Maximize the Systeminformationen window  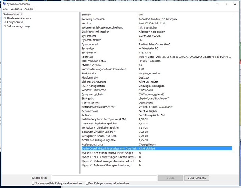226,4
